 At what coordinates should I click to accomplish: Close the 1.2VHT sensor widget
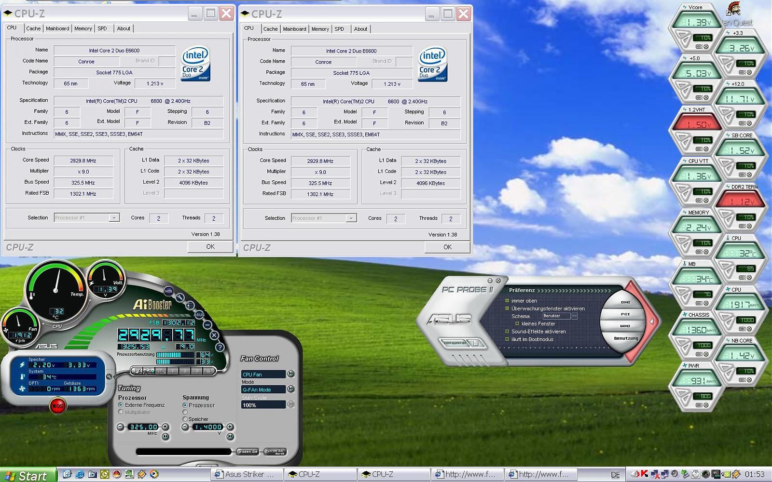pyautogui.click(x=706, y=149)
